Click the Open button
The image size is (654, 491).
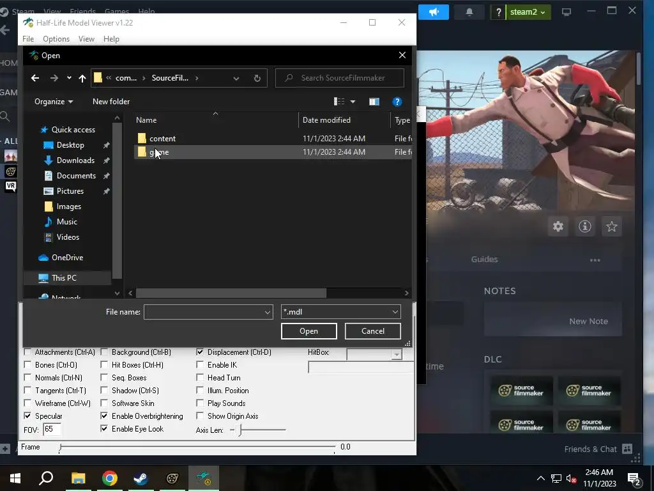(x=308, y=331)
